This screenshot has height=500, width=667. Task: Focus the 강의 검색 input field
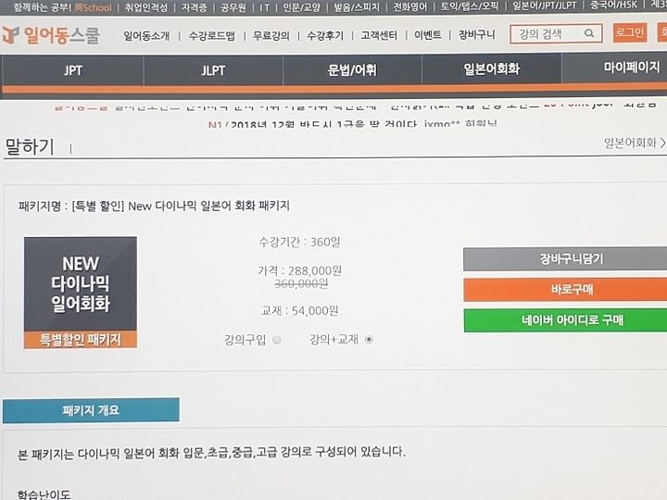pyautogui.click(x=547, y=33)
